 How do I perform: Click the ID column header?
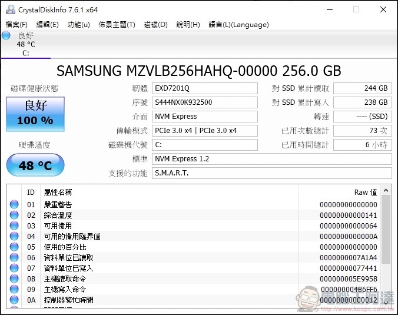[31, 193]
